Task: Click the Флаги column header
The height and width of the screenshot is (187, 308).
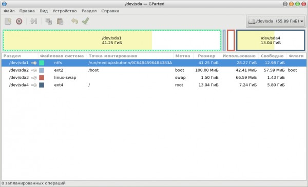Action: (296, 56)
